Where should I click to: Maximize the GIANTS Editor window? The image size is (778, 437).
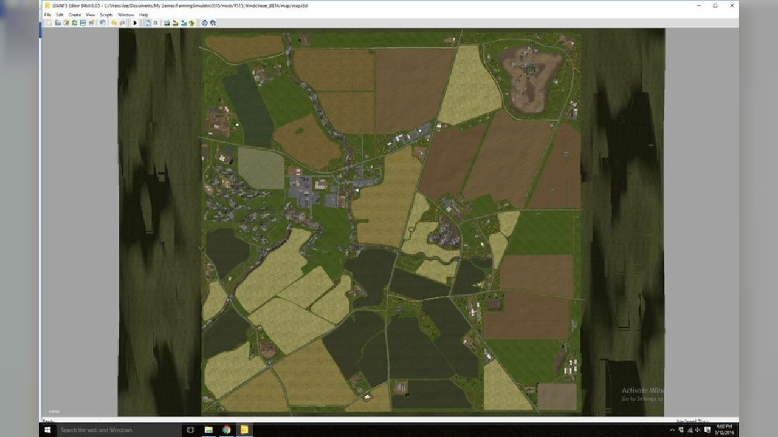715,5
